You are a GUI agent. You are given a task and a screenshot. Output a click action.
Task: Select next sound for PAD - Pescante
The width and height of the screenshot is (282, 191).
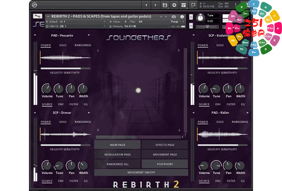click(89, 35)
